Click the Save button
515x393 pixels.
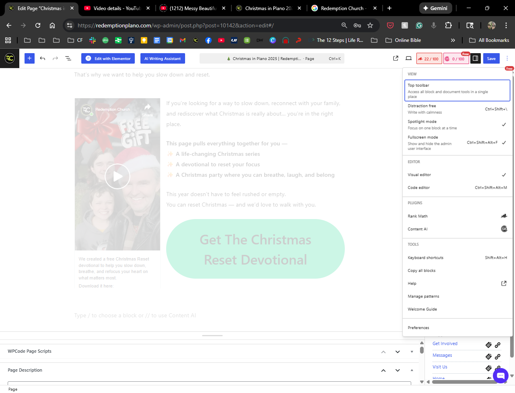click(x=491, y=58)
